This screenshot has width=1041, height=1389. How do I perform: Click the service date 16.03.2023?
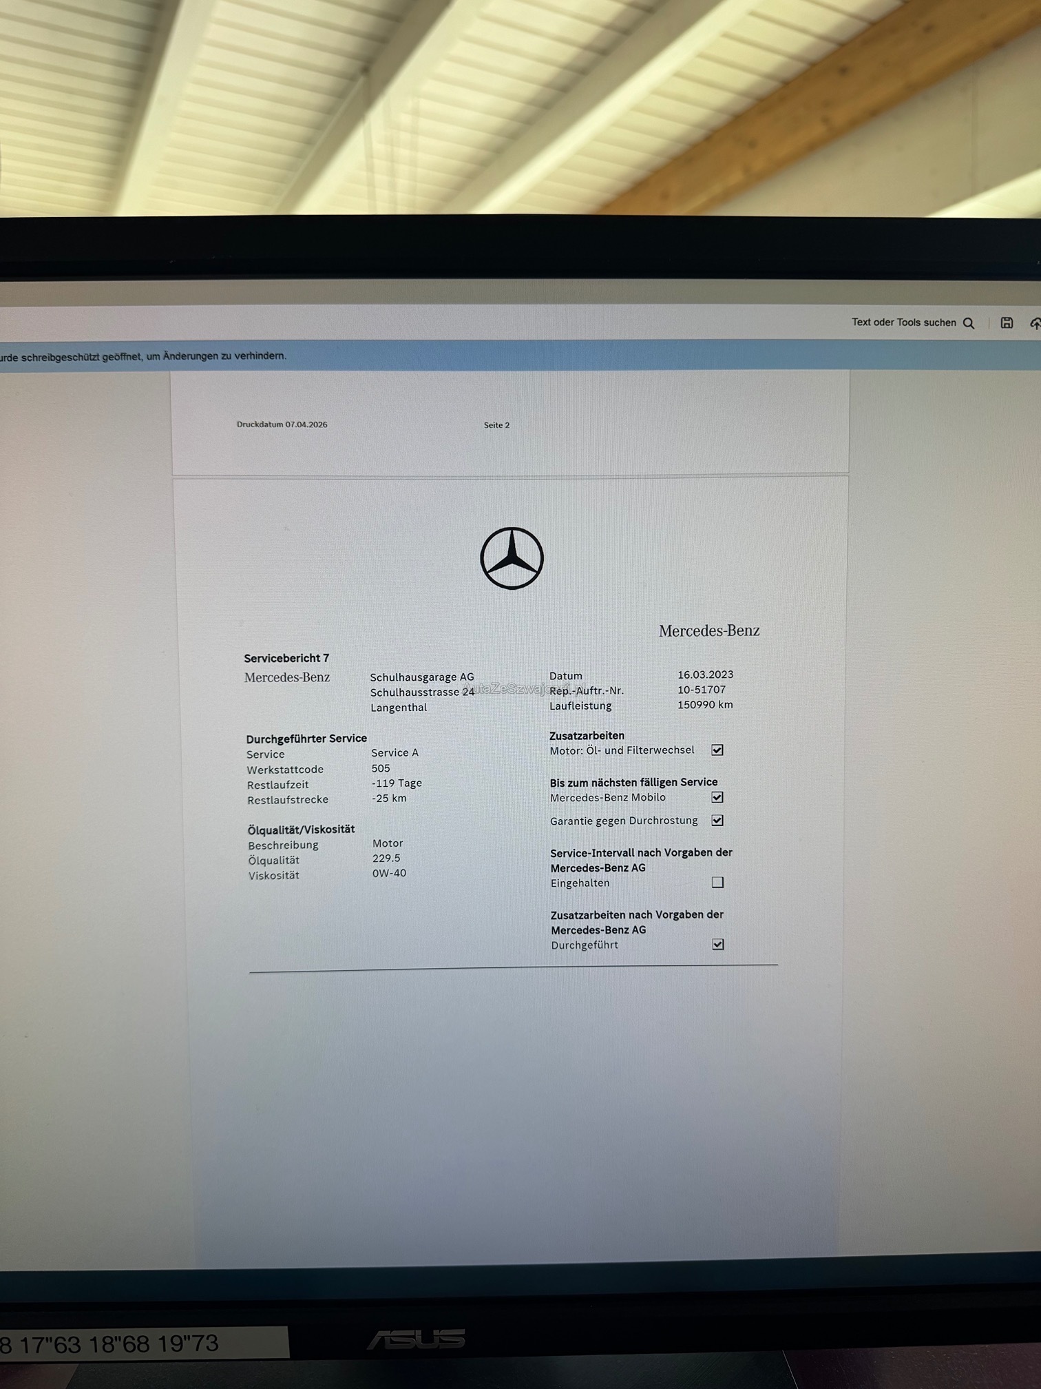[705, 675]
